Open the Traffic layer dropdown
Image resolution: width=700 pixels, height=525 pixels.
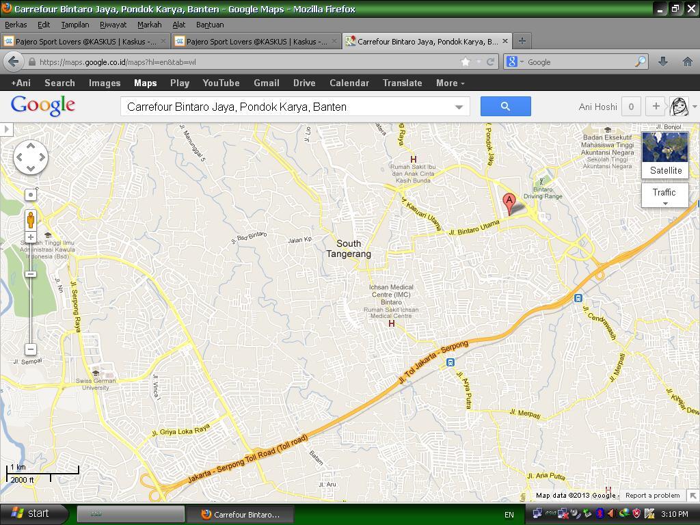(665, 196)
